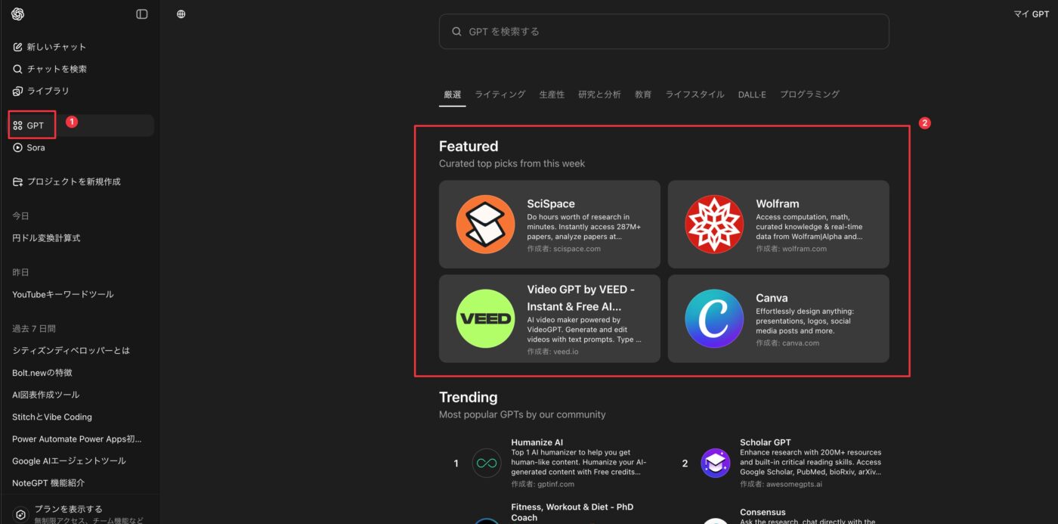Click the 作成者: wolfram.com text

pyautogui.click(x=791, y=249)
